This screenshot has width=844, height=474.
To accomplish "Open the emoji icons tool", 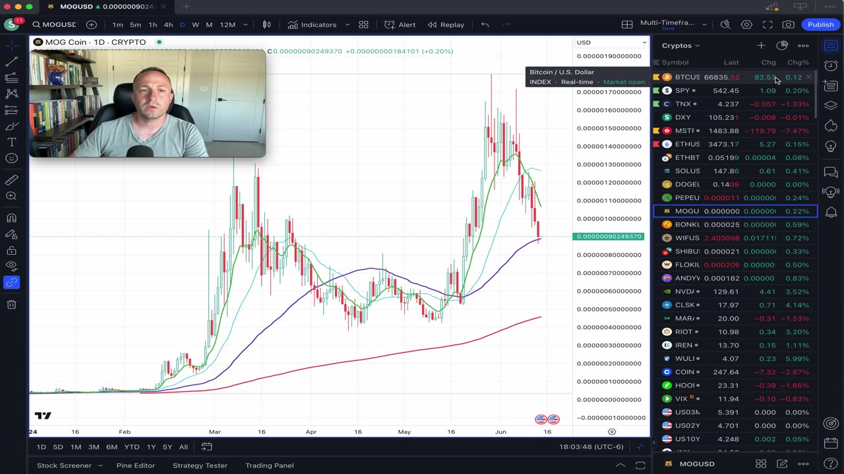I will pyautogui.click(x=11, y=159).
